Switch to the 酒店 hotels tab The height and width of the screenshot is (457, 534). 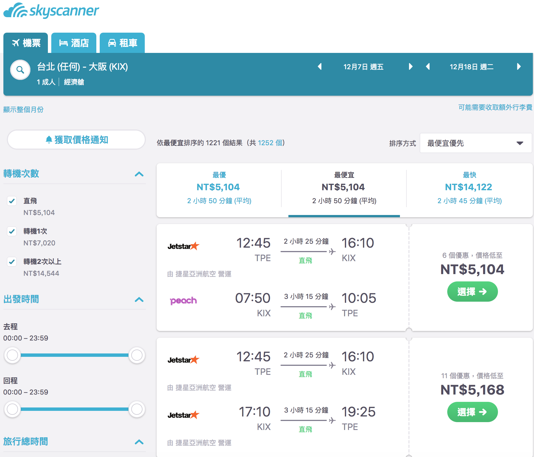[74, 43]
